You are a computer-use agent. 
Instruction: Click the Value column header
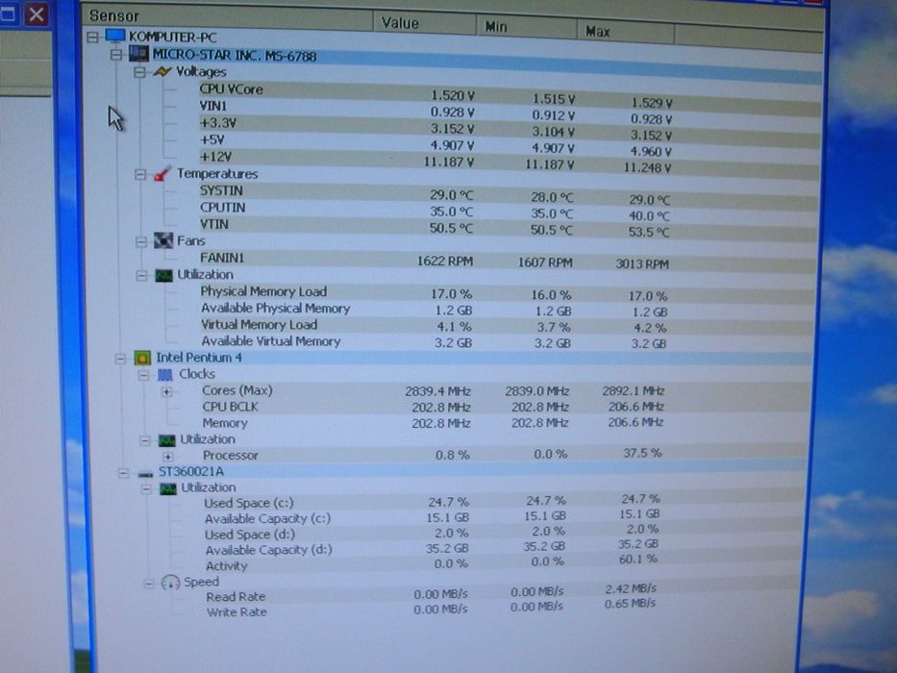point(425,23)
